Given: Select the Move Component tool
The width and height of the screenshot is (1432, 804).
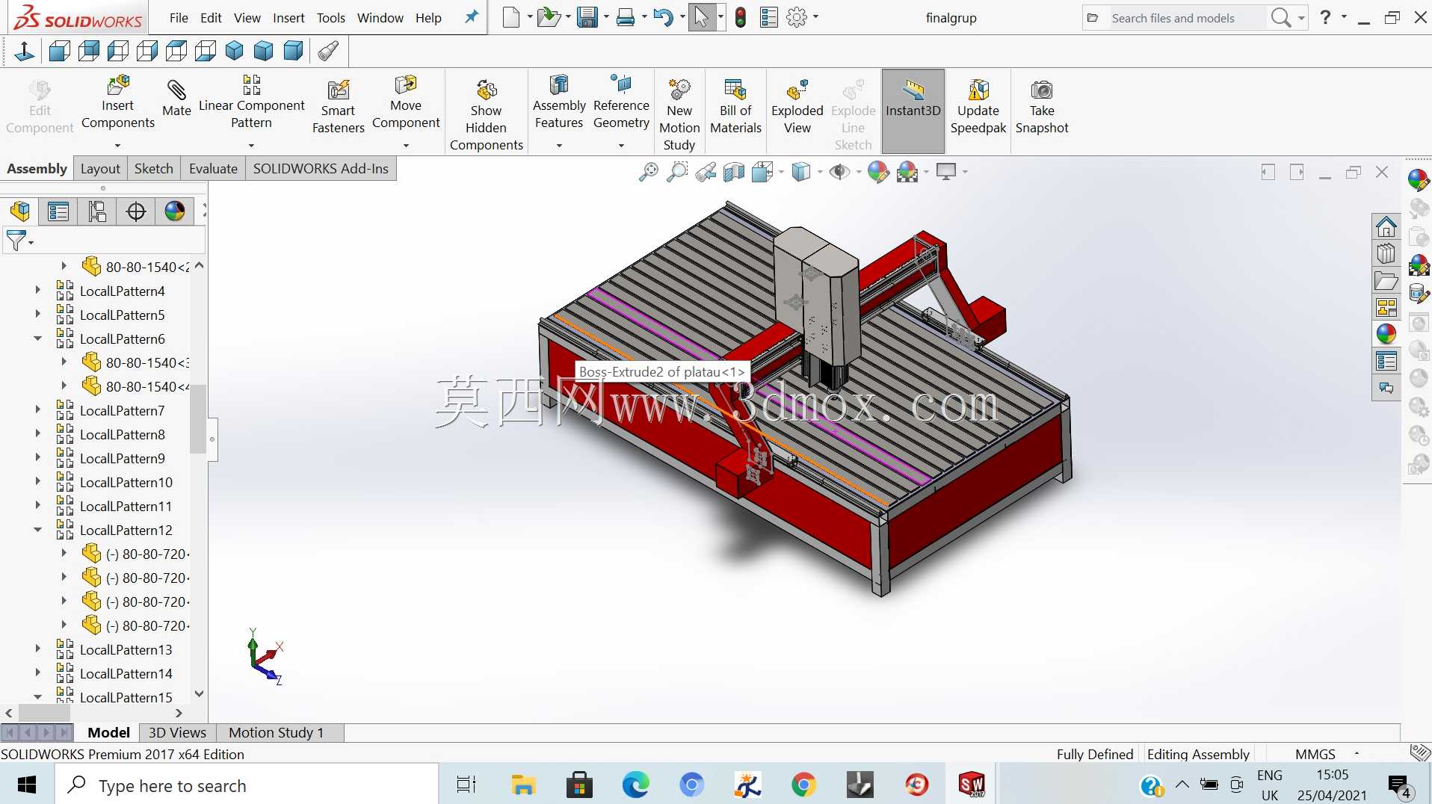Looking at the screenshot, I should [x=406, y=102].
